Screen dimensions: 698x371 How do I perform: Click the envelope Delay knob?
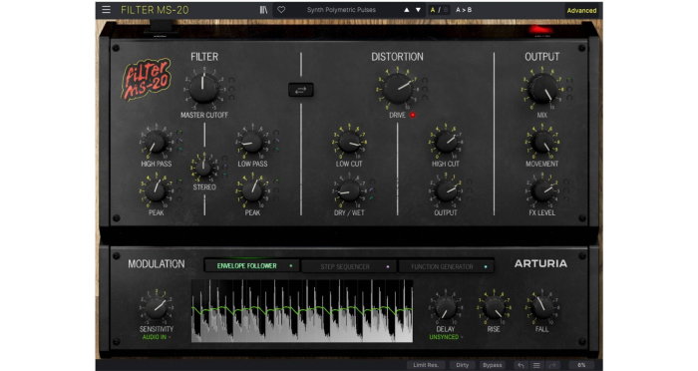[445, 308]
